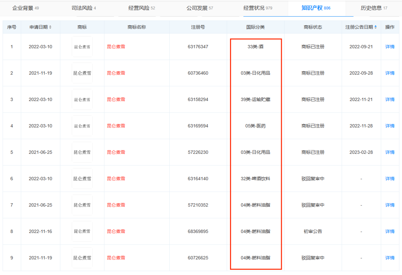Open trademark thumbnail for 63169594

(82, 126)
